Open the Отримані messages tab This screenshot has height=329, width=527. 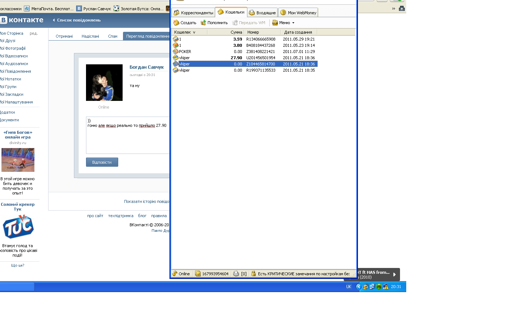[x=64, y=36]
